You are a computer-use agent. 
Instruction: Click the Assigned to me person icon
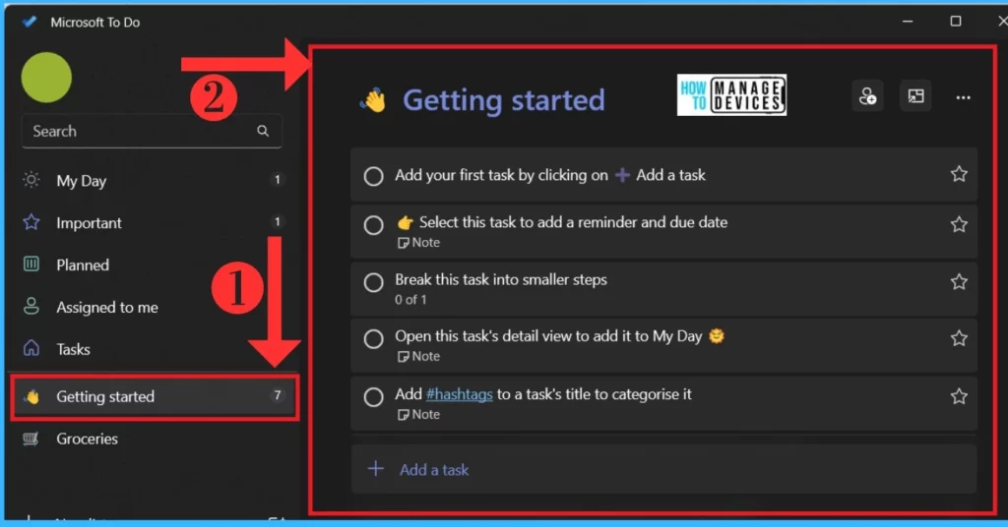(x=31, y=306)
